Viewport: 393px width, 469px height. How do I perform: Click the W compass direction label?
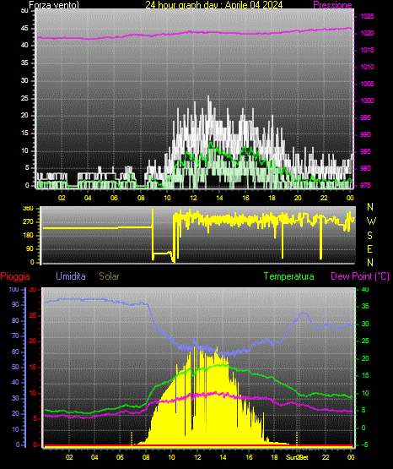click(371, 221)
